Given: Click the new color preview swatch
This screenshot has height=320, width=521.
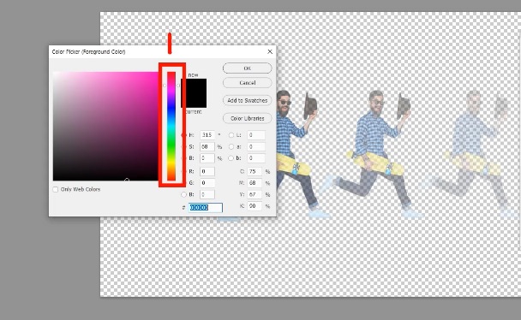Looking at the screenshot, I should (194, 86).
